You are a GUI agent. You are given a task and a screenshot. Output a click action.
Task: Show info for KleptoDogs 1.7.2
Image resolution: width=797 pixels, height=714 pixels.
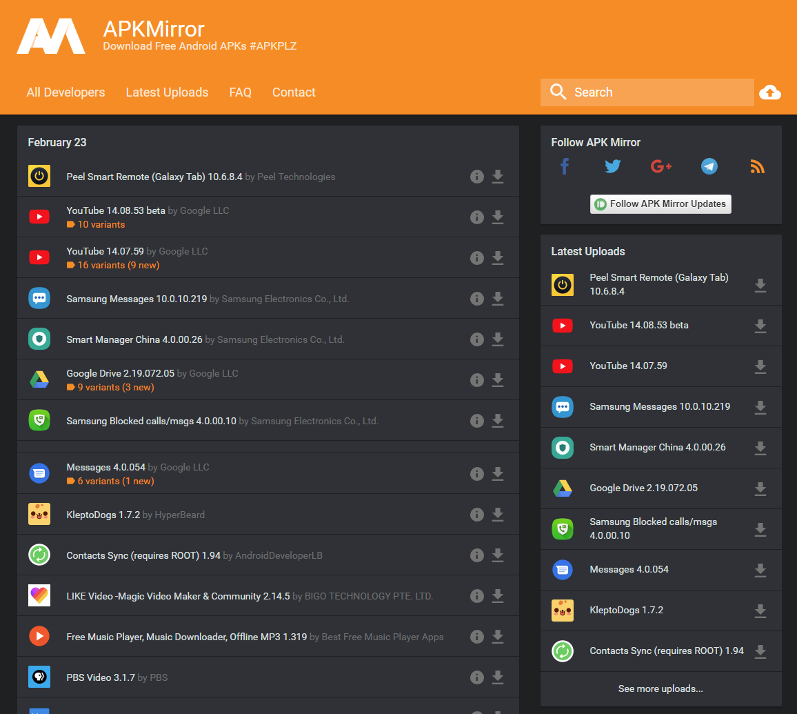[477, 515]
